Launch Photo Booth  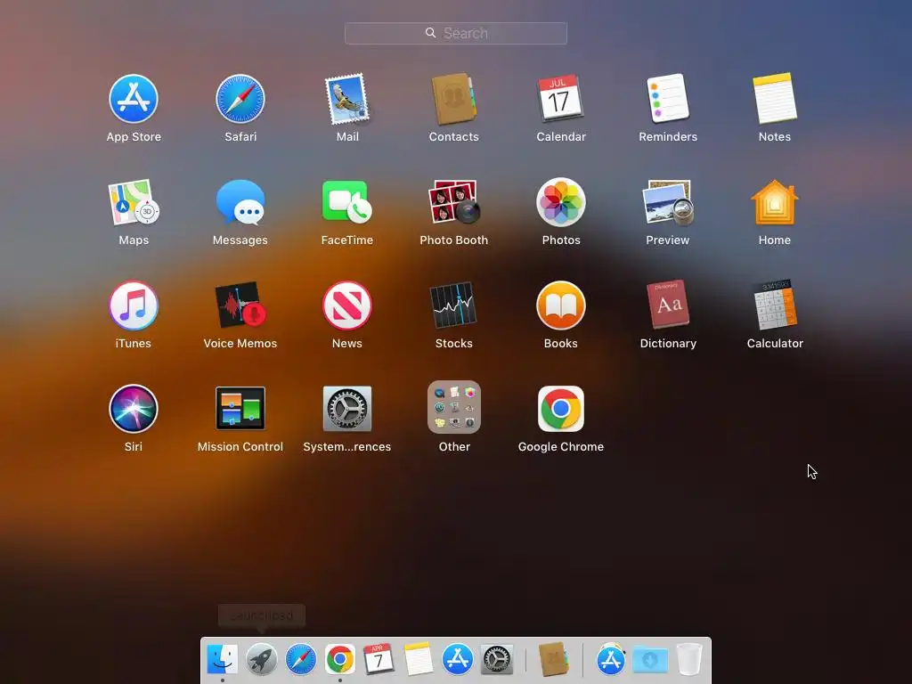[453, 202]
